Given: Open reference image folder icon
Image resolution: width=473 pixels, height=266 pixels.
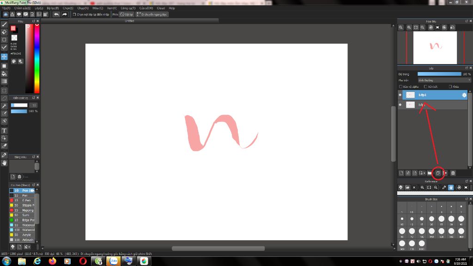Looking at the screenshot, I should pos(407,187).
